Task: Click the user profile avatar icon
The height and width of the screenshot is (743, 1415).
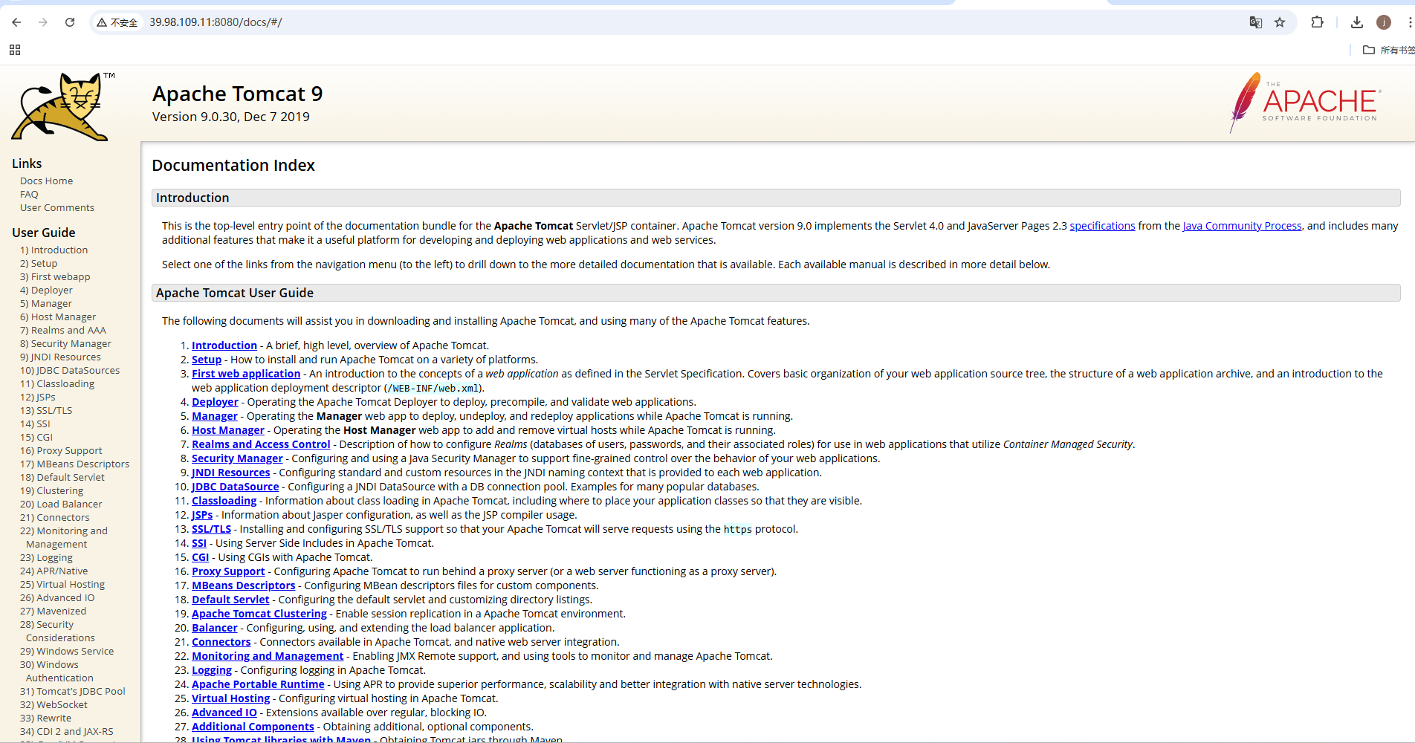Action: [1383, 22]
